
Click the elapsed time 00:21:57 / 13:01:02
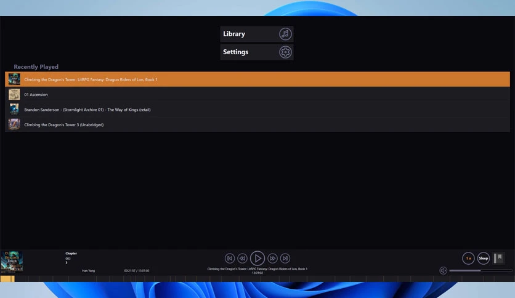coord(137,271)
